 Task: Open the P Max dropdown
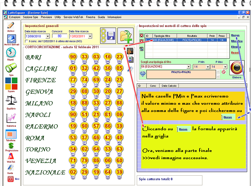pos(225,67)
